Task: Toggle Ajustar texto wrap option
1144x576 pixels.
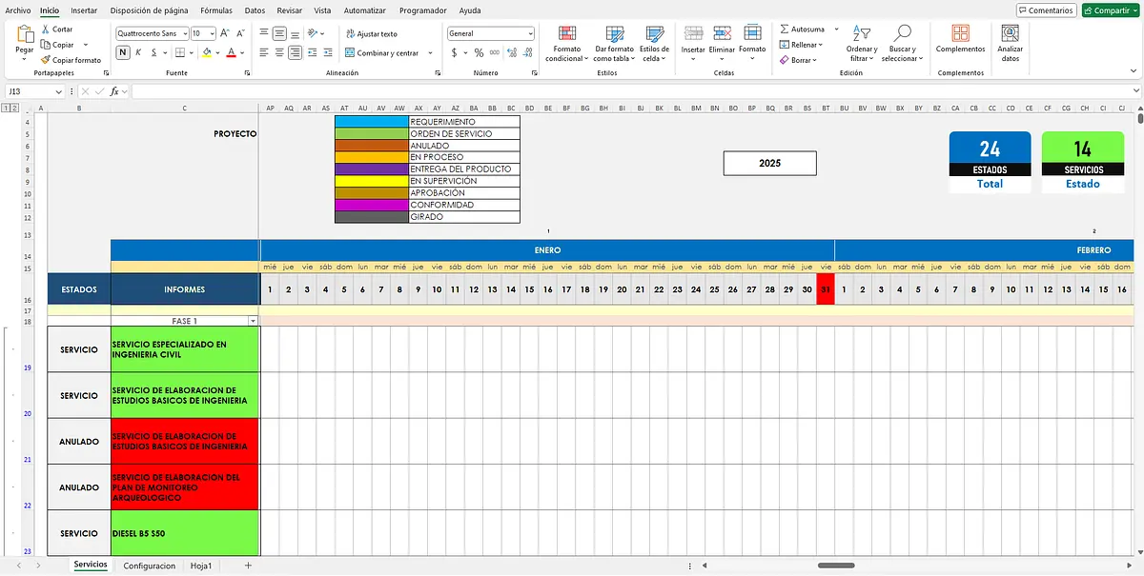Action: click(371, 33)
